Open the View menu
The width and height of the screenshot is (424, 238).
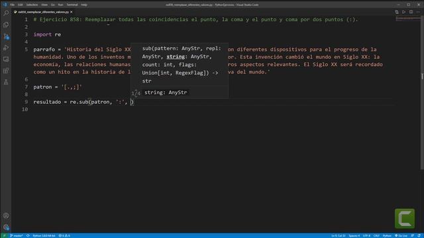(44, 5)
